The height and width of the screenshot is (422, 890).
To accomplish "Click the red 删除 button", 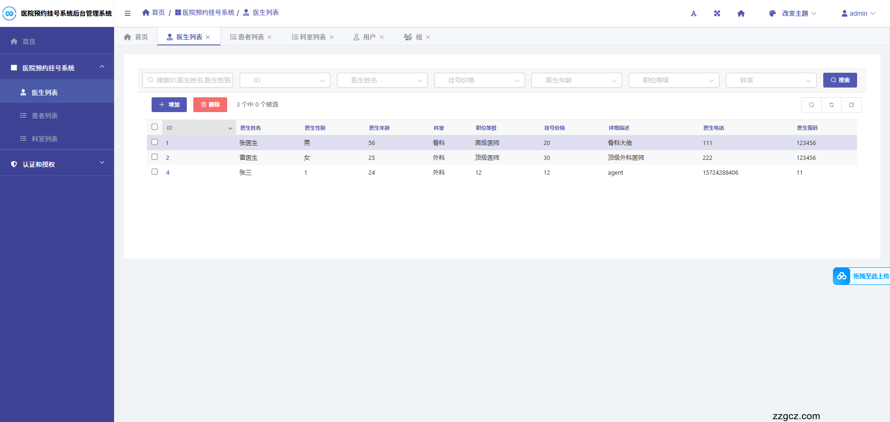I will pos(210,105).
